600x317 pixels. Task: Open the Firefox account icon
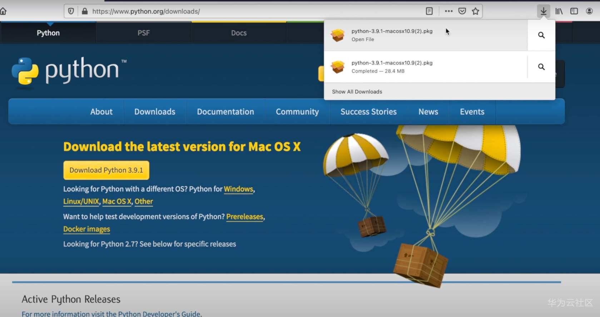coord(589,11)
